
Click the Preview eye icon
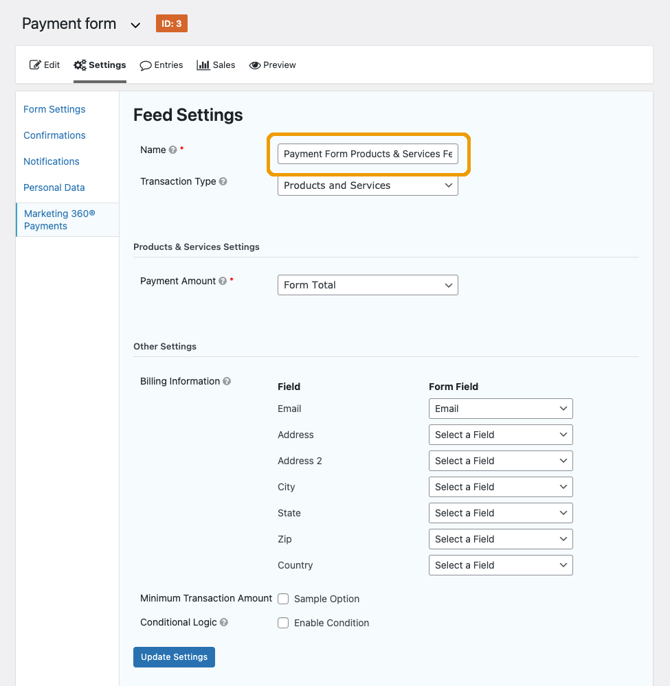coord(255,65)
